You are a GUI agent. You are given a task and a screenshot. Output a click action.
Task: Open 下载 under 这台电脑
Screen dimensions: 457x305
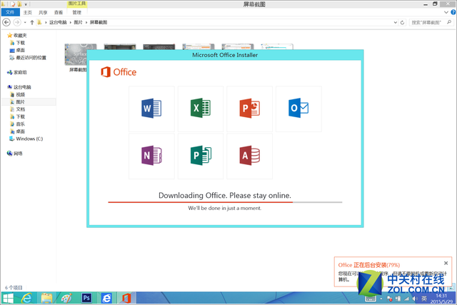click(x=21, y=116)
